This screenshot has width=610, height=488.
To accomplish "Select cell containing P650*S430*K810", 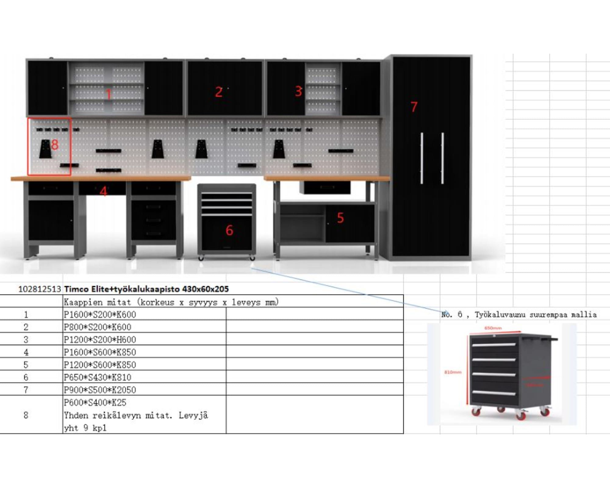I will click(x=98, y=377).
